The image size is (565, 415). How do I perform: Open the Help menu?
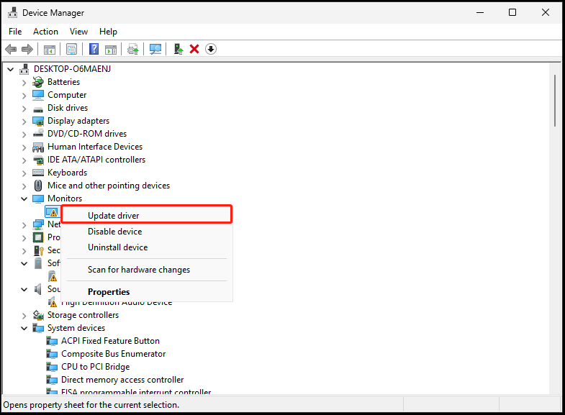click(x=108, y=32)
